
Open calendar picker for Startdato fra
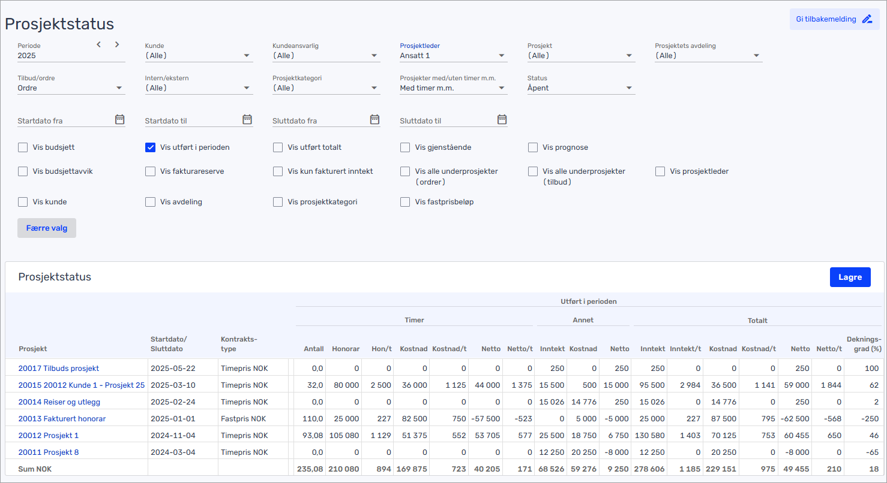pyautogui.click(x=119, y=119)
